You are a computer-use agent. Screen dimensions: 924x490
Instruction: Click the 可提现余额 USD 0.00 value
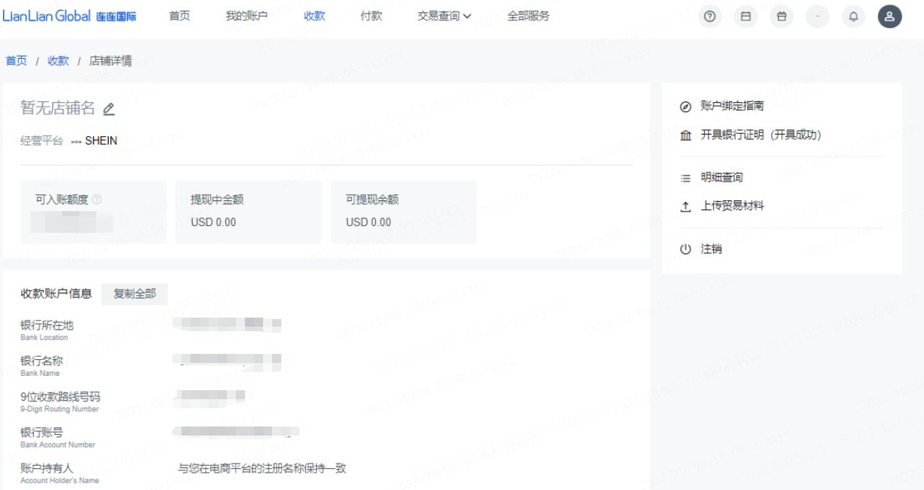coord(368,222)
